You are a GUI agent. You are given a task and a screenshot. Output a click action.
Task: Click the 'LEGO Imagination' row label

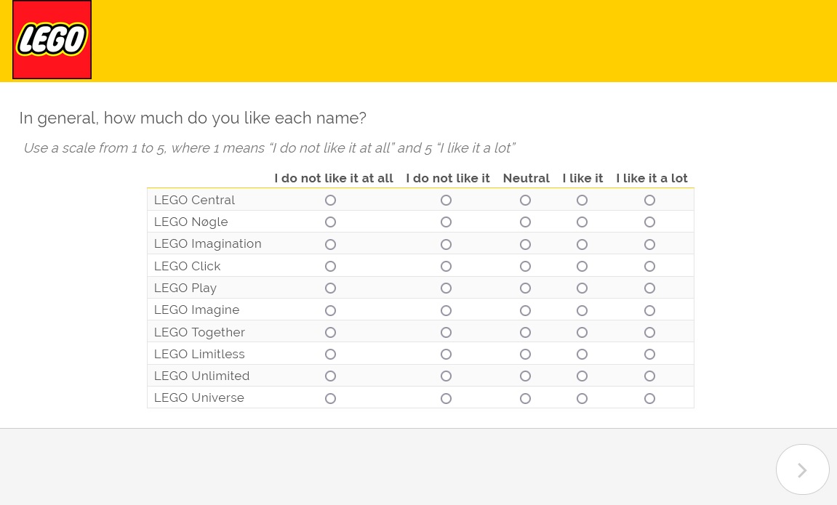click(x=208, y=244)
